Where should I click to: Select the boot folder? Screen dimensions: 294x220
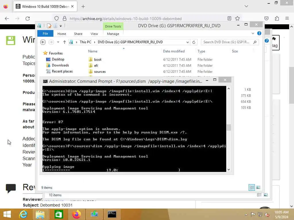pyautogui.click(x=98, y=60)
